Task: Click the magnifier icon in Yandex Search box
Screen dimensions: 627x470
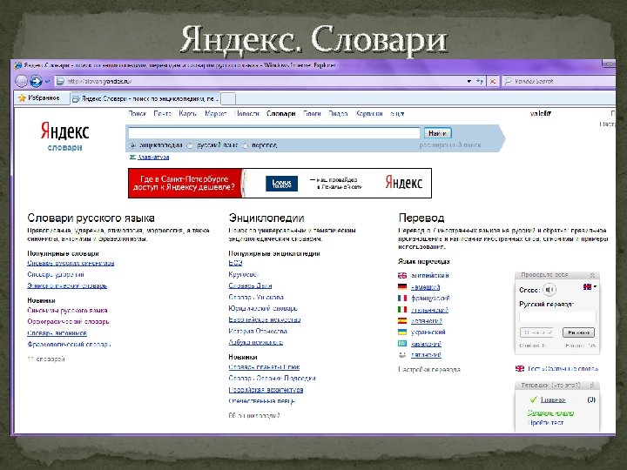Action: point(509,81)
